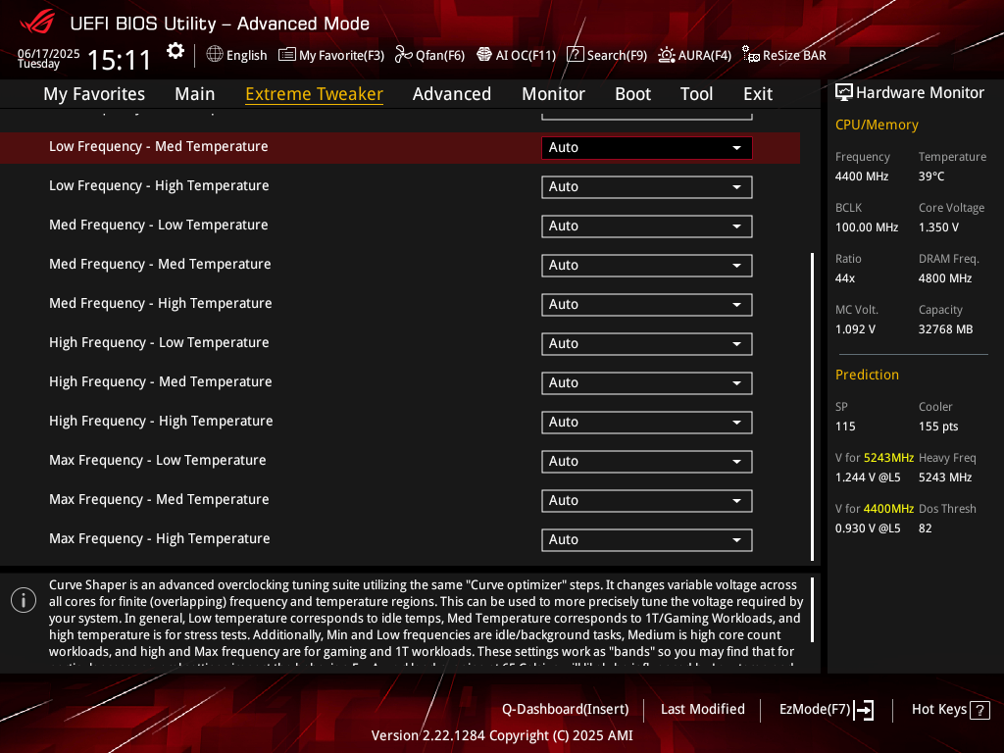Click the 06/17/2025 date
This screenshot has width=1004, height=753.
[49, 53]
